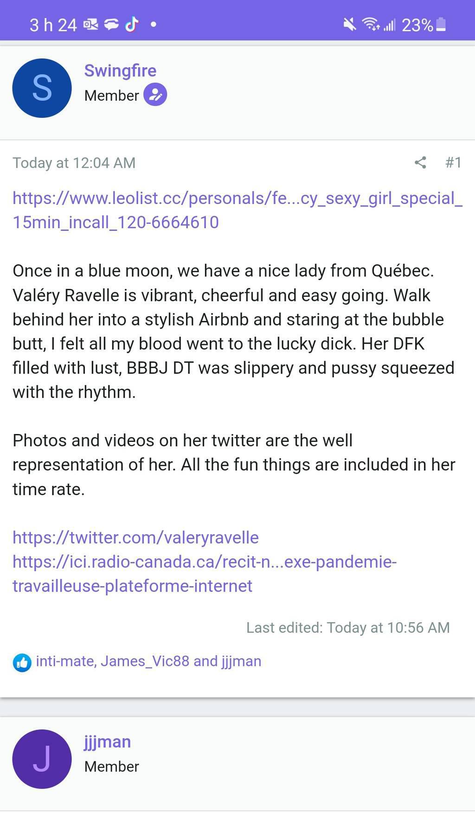Image resolution: width=475 pixels, height=823 pixels.
Task: Click the share icon on post #1
Action: (420, 162)
